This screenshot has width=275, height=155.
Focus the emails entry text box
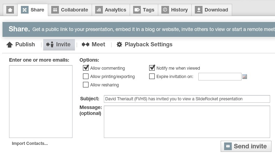41,101
